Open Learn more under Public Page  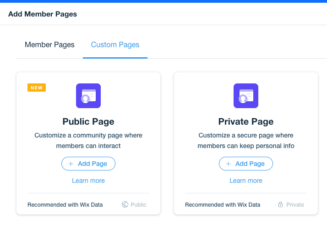(x=88, y=181)
